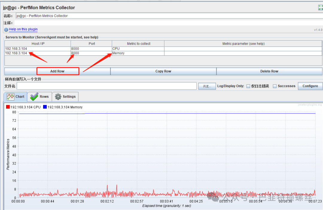Select the Host/IP cell in the Memory row
Image resolution: width=323 pixels, height=210 pixels.
pyautogui.click(x=38, y=53)
